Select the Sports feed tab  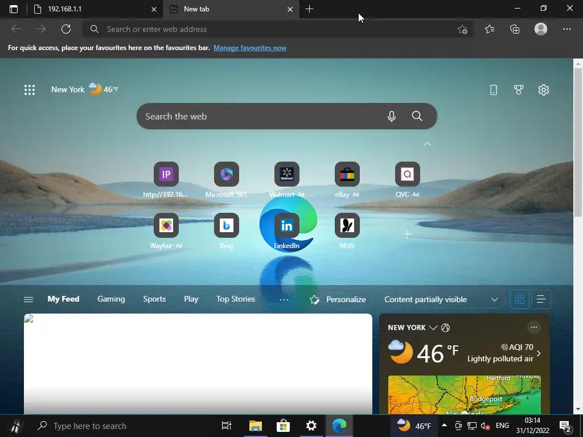tap(154, 299)
